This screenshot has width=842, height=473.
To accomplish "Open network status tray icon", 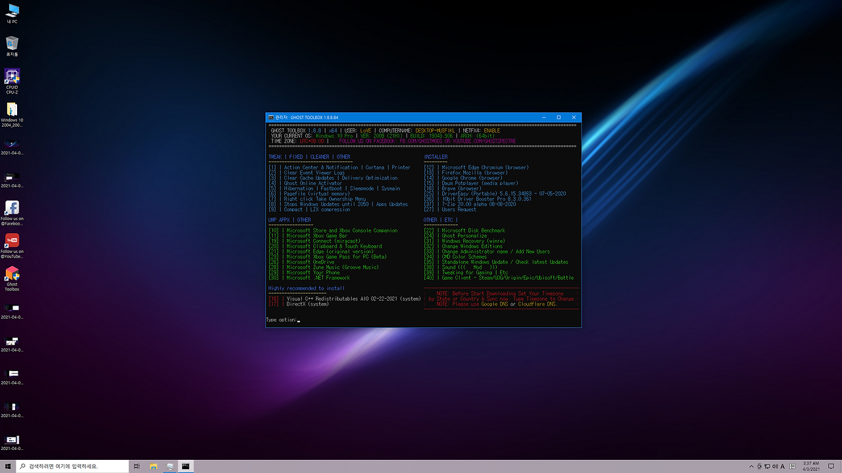I will coord(767,466).
